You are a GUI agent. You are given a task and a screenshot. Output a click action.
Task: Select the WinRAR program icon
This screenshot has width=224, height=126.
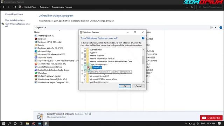coord(36,76)
